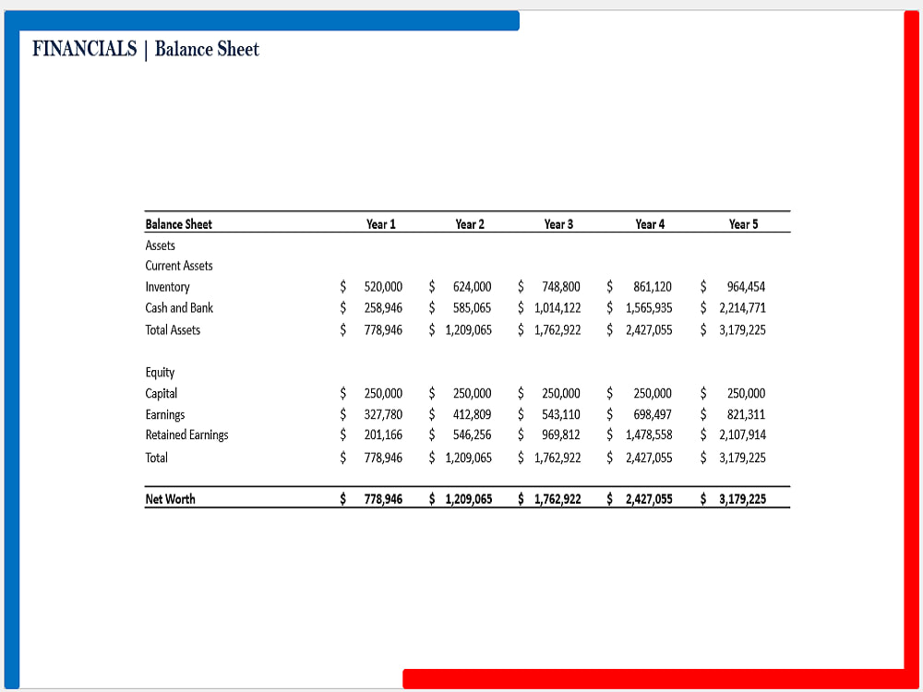Click Earnings value 327,780

383,415
